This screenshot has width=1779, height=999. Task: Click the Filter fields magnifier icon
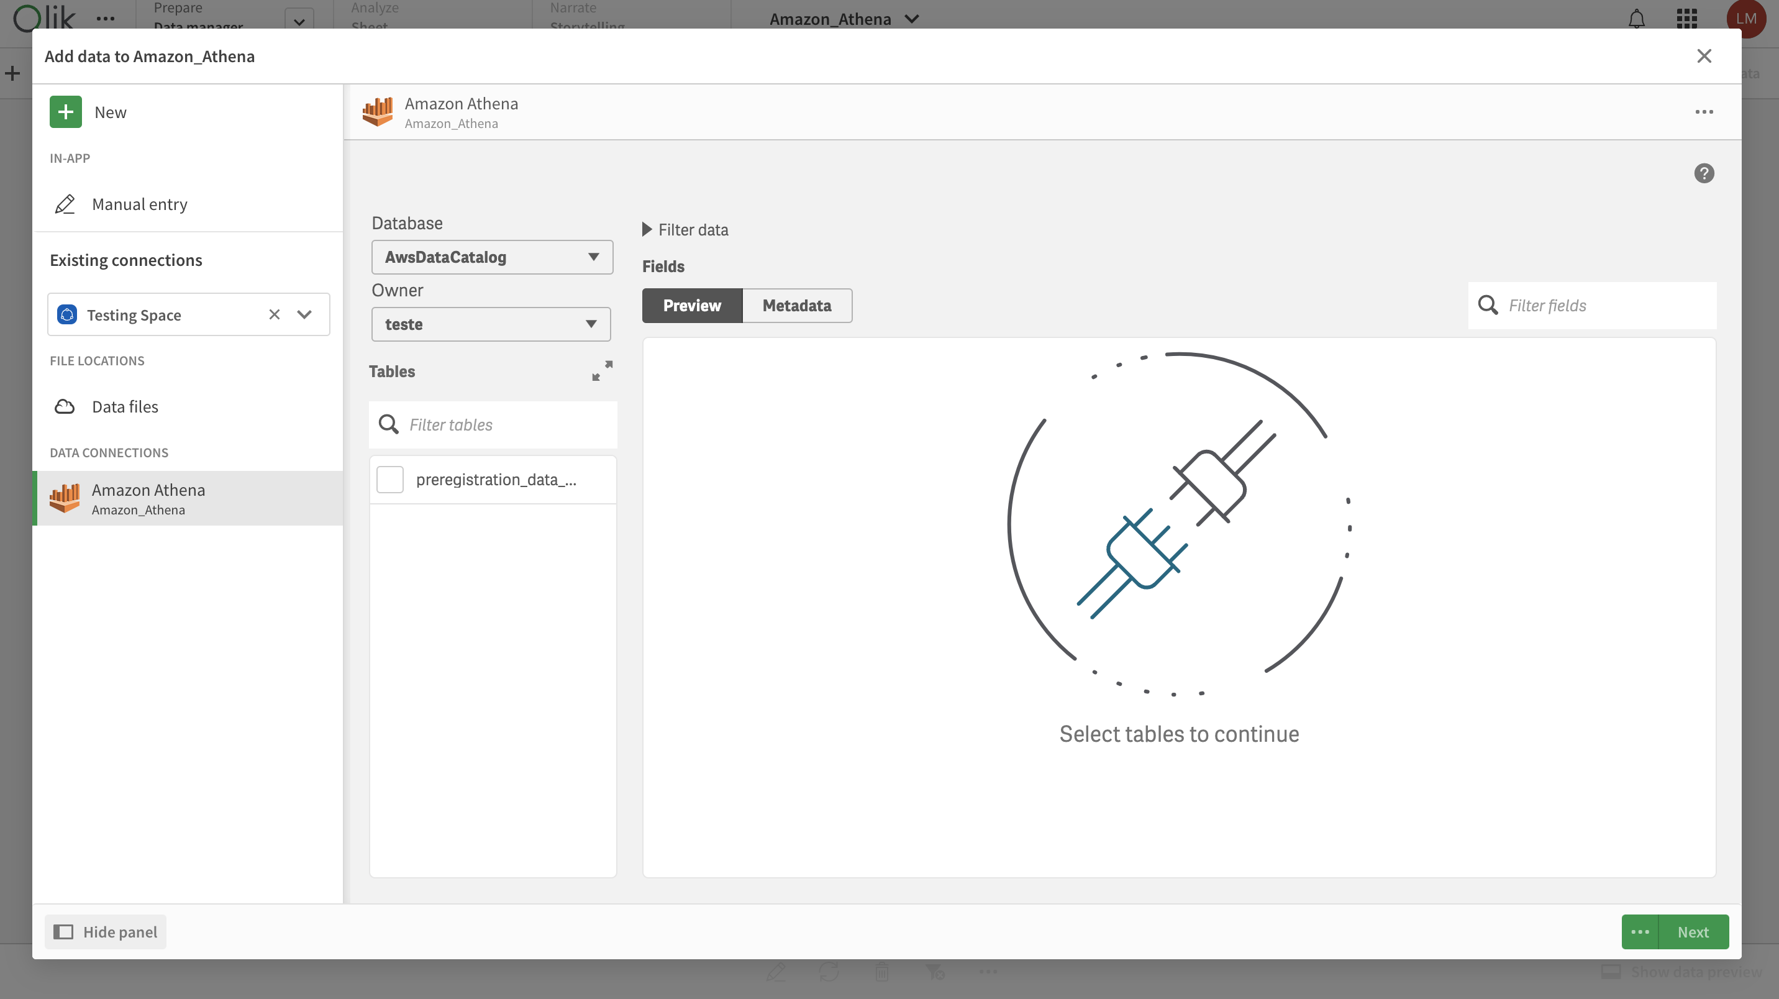coord(1488,306)
